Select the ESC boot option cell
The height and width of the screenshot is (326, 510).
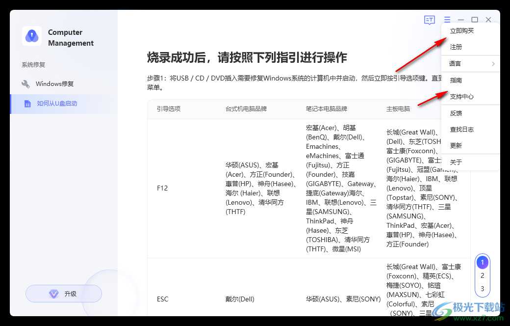click(x=163, y=299)
